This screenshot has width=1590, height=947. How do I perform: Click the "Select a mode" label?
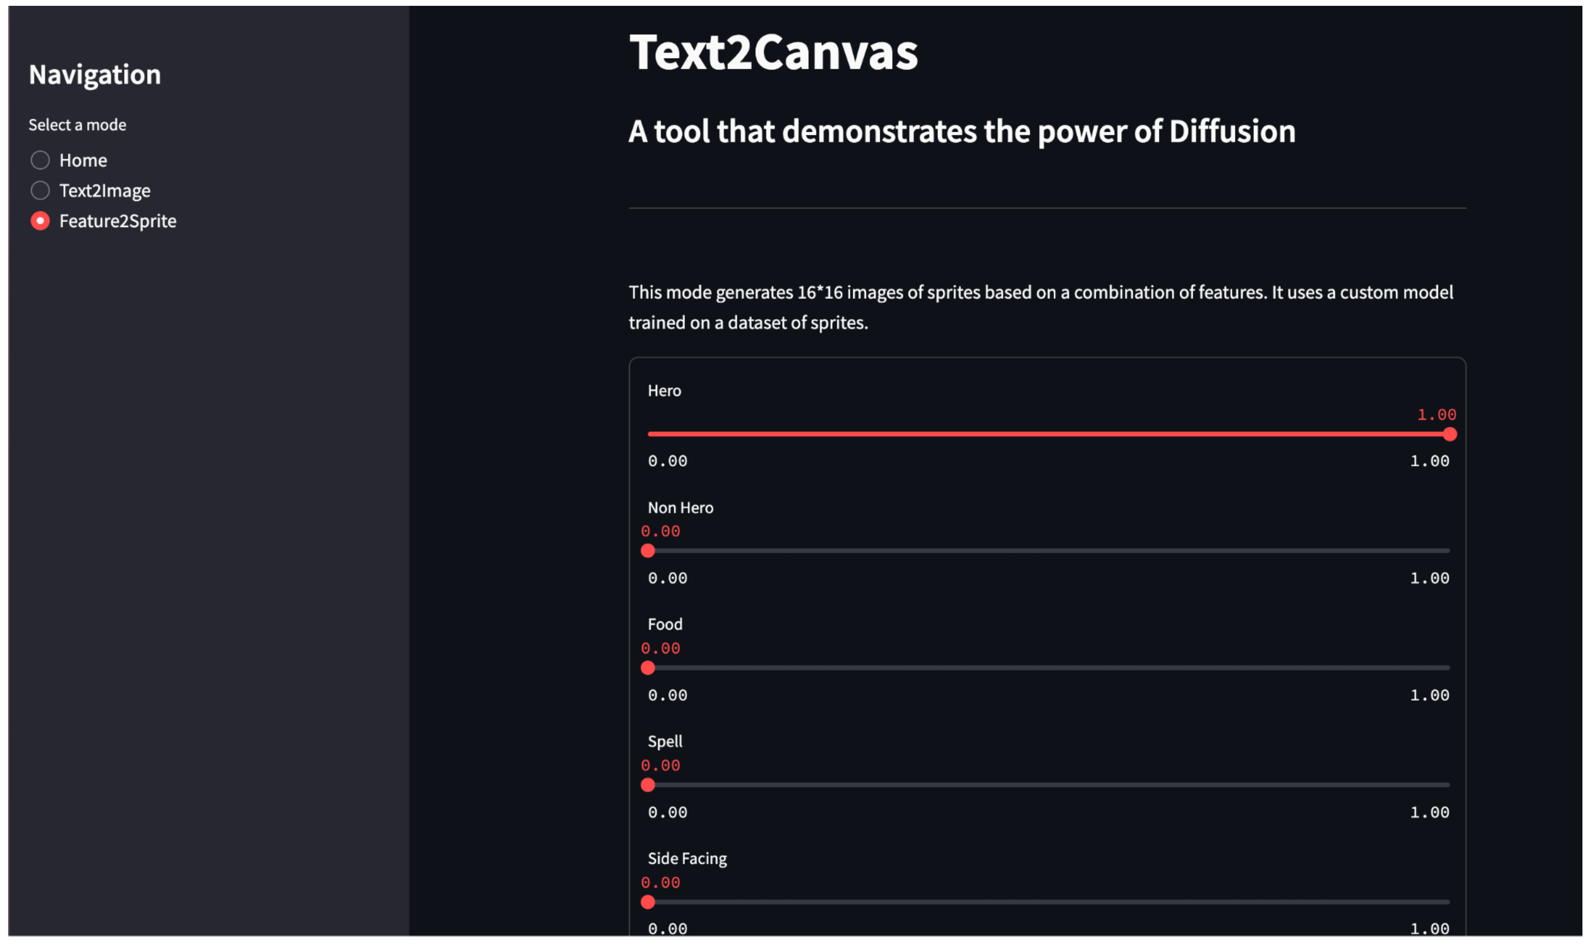pyautogui.click(x=77, y=125)
